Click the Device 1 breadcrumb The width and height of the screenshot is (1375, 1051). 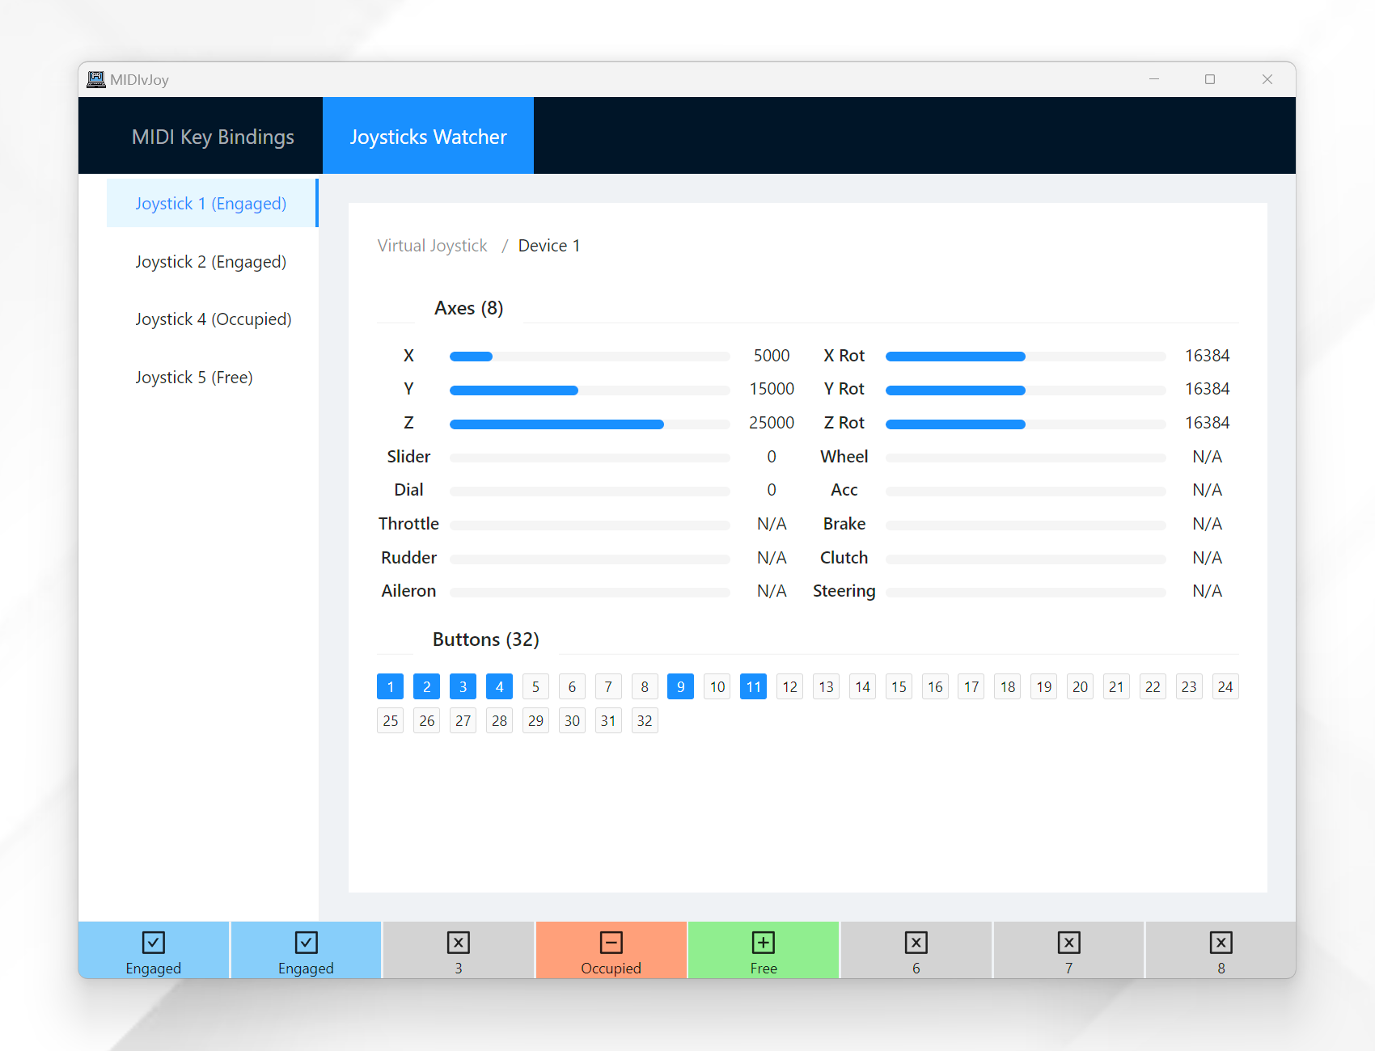(549, 246)
